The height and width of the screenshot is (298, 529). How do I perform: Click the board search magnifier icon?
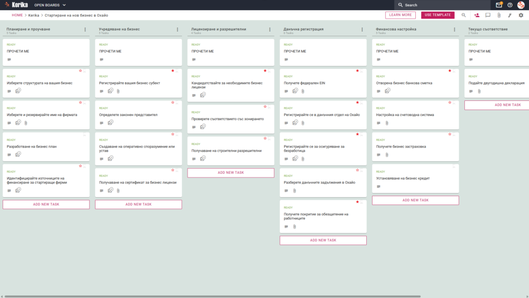click(x=463, y=15)
